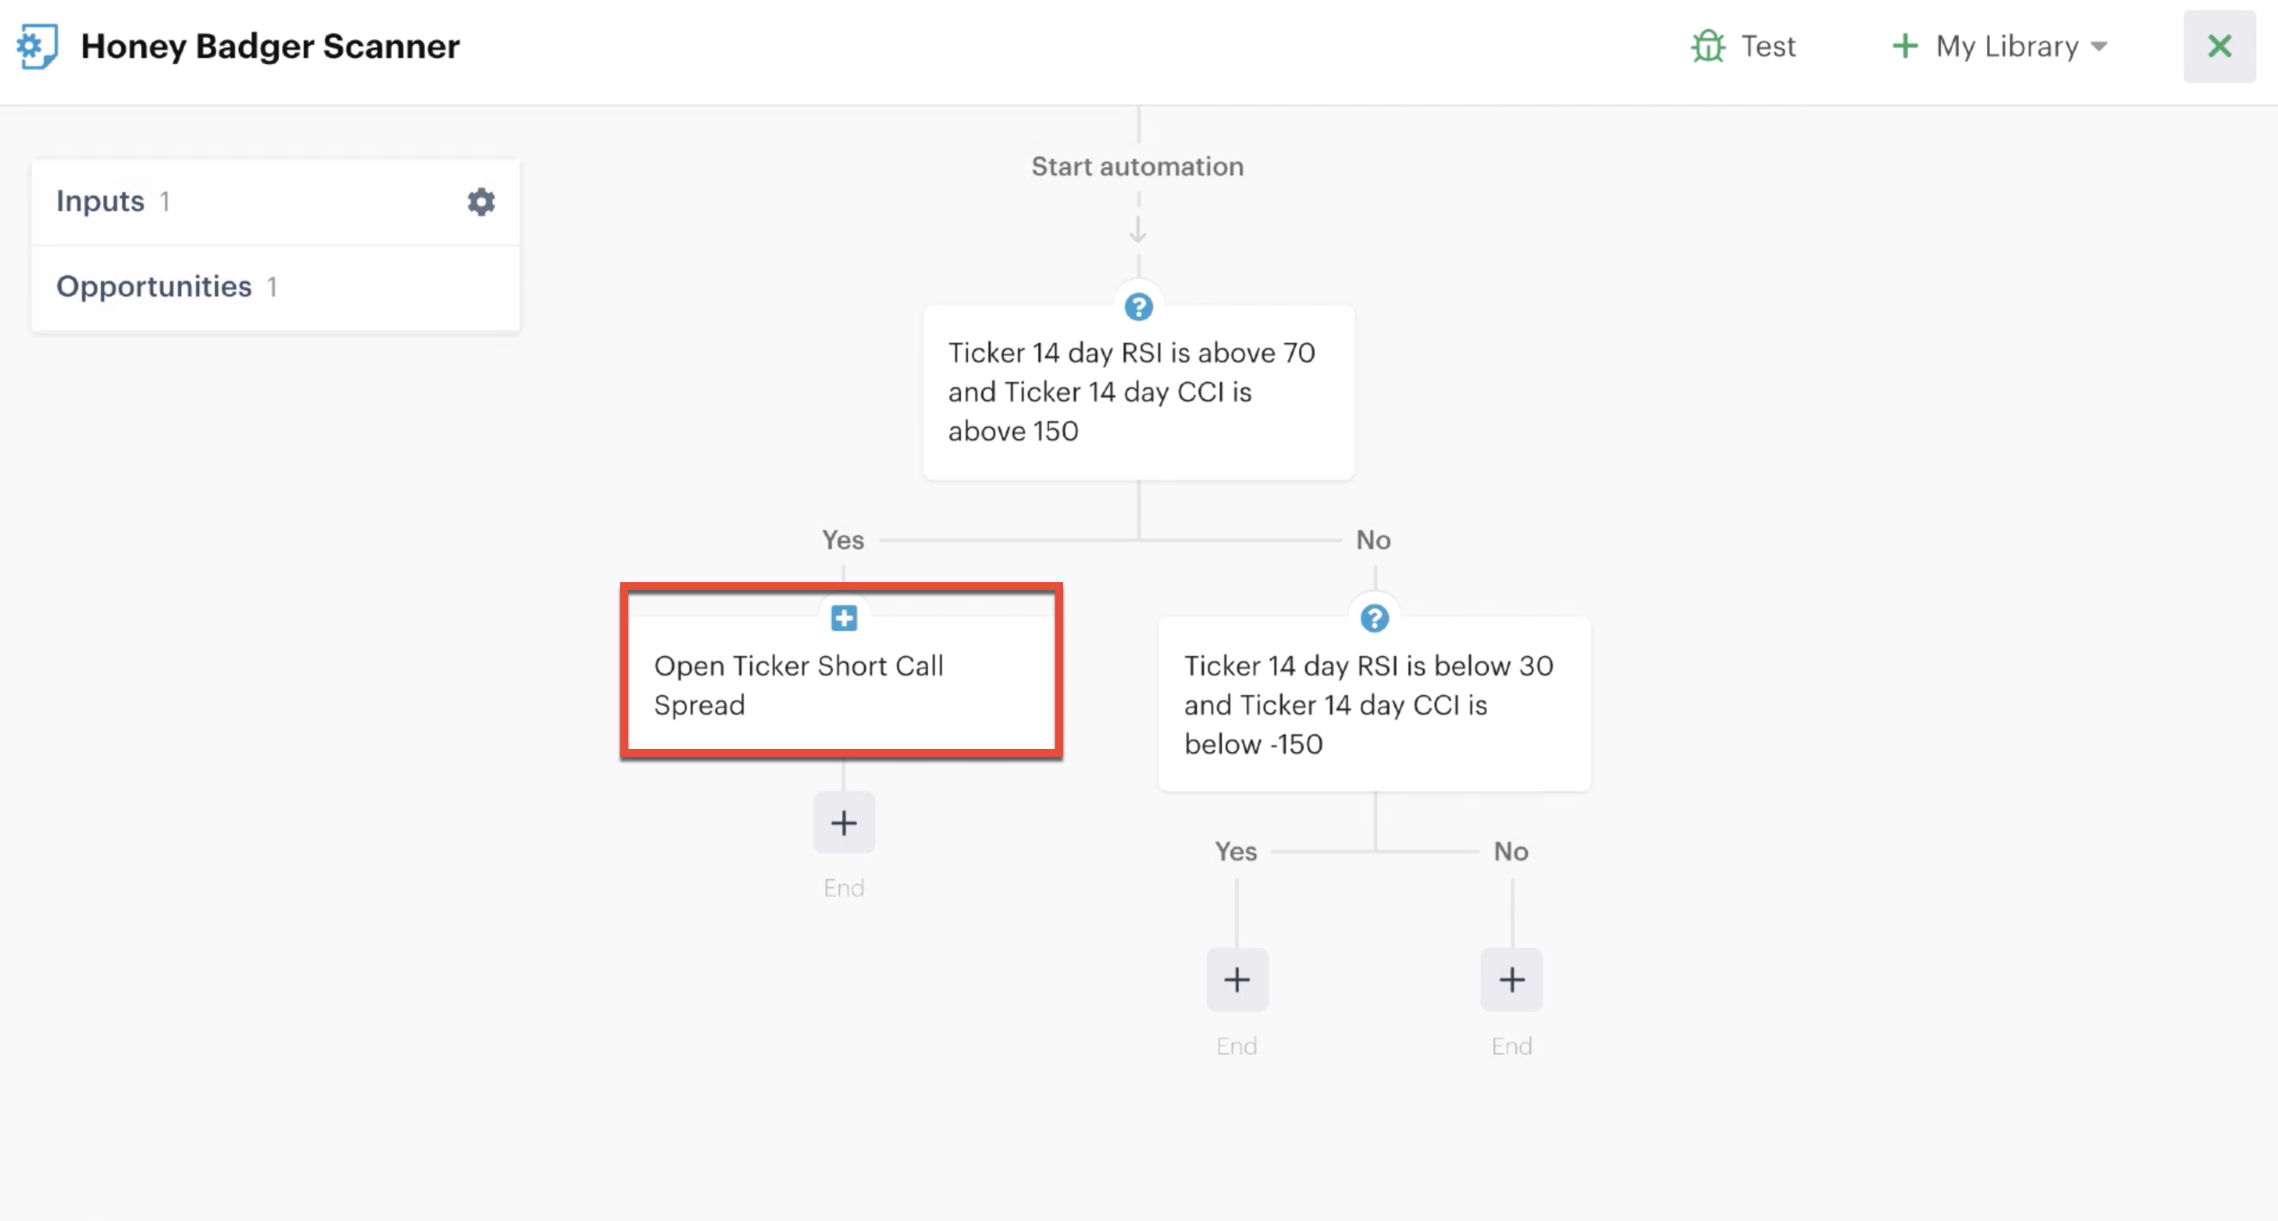
Task: Click the automation gear icon beside Honey Badger Scanner
Action: pos(37,46)
